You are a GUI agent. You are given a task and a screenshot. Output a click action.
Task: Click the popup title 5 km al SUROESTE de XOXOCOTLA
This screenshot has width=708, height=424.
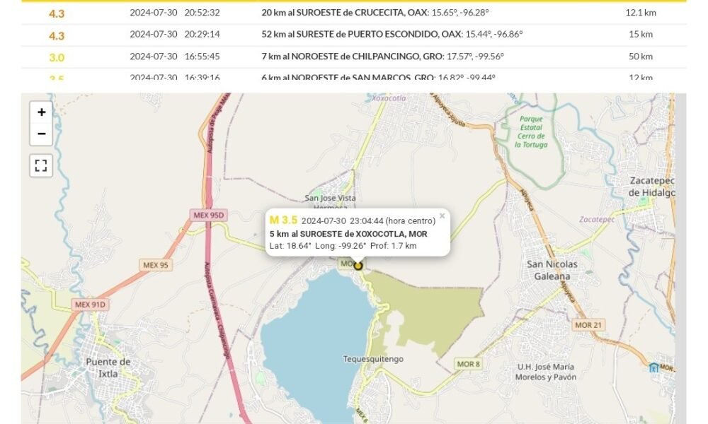coord(348,234)
